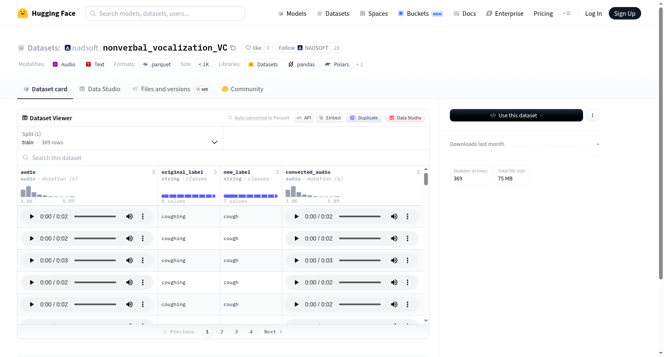Image resolution: width=664 pixels, height=357 pixels.
Task: Expand the Split train dropdown
Action: (x=120, y=138)
